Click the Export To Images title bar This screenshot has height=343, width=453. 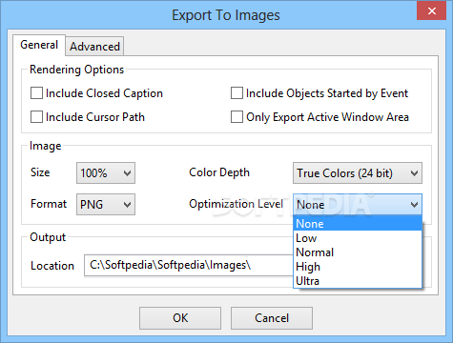tap(208, 15)
